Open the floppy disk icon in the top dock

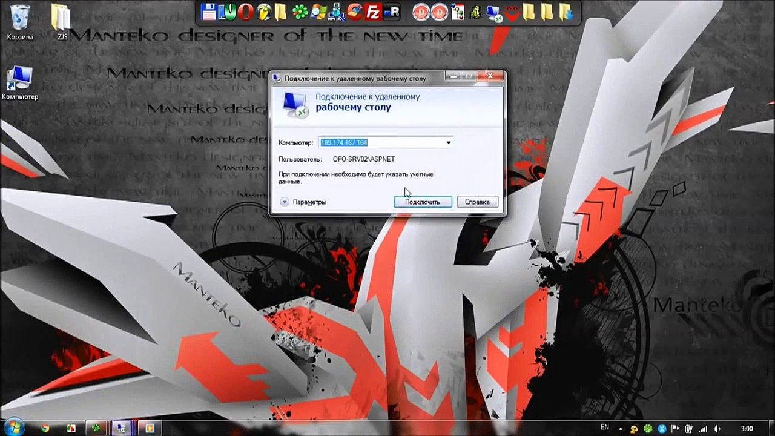209,12
